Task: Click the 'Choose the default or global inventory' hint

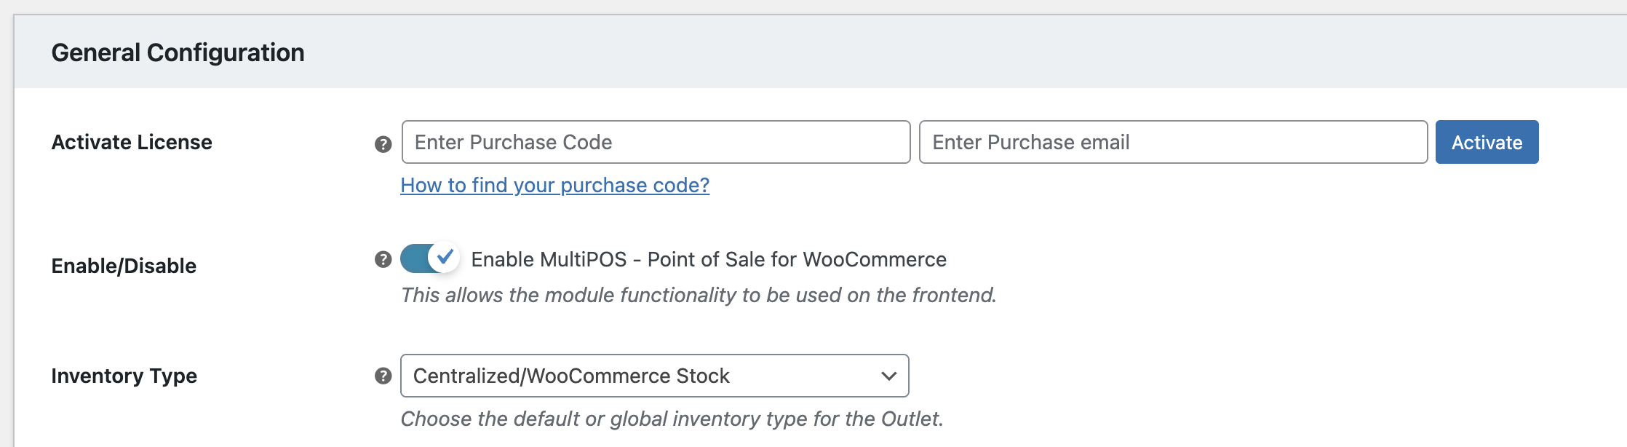Action: click(671, 419)
